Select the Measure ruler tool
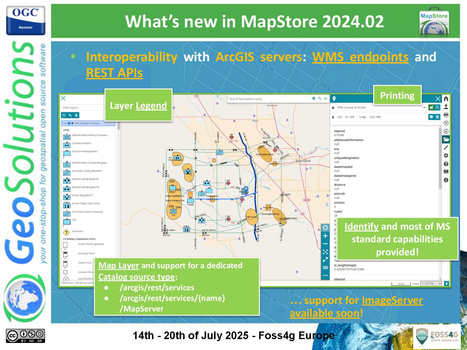The image size is (467, 350). click(x=446, y=147)
